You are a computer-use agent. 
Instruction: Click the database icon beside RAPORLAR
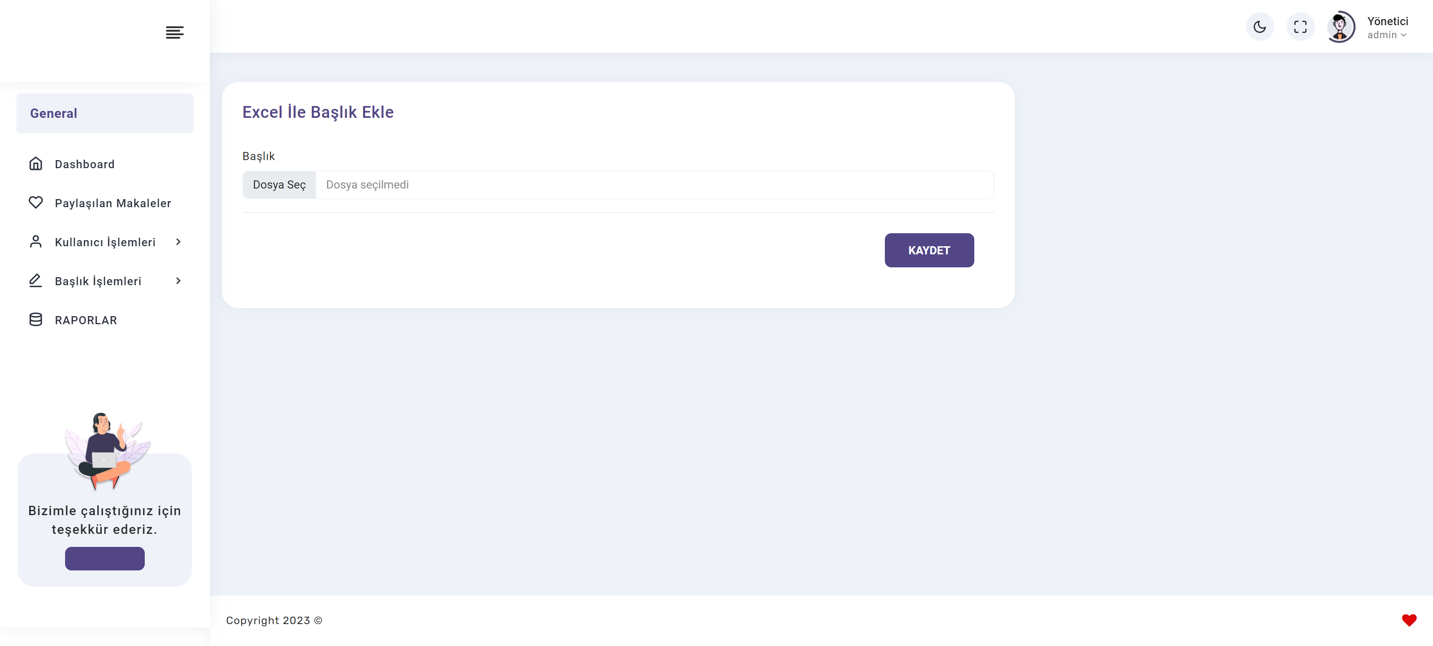[x=36, y=320]
